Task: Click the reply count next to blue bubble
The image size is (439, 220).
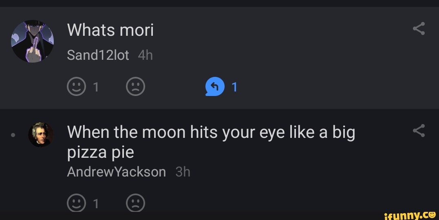Action: click(x=234, y=87)
